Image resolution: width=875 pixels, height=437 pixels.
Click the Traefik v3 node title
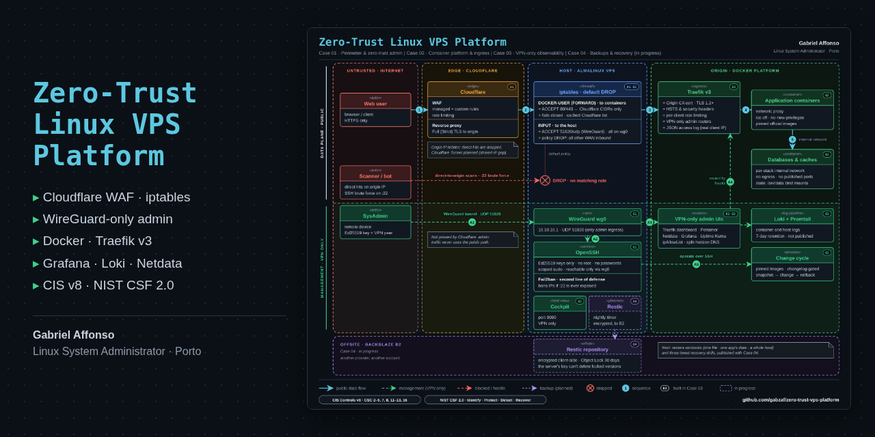[x=699, y=91]
